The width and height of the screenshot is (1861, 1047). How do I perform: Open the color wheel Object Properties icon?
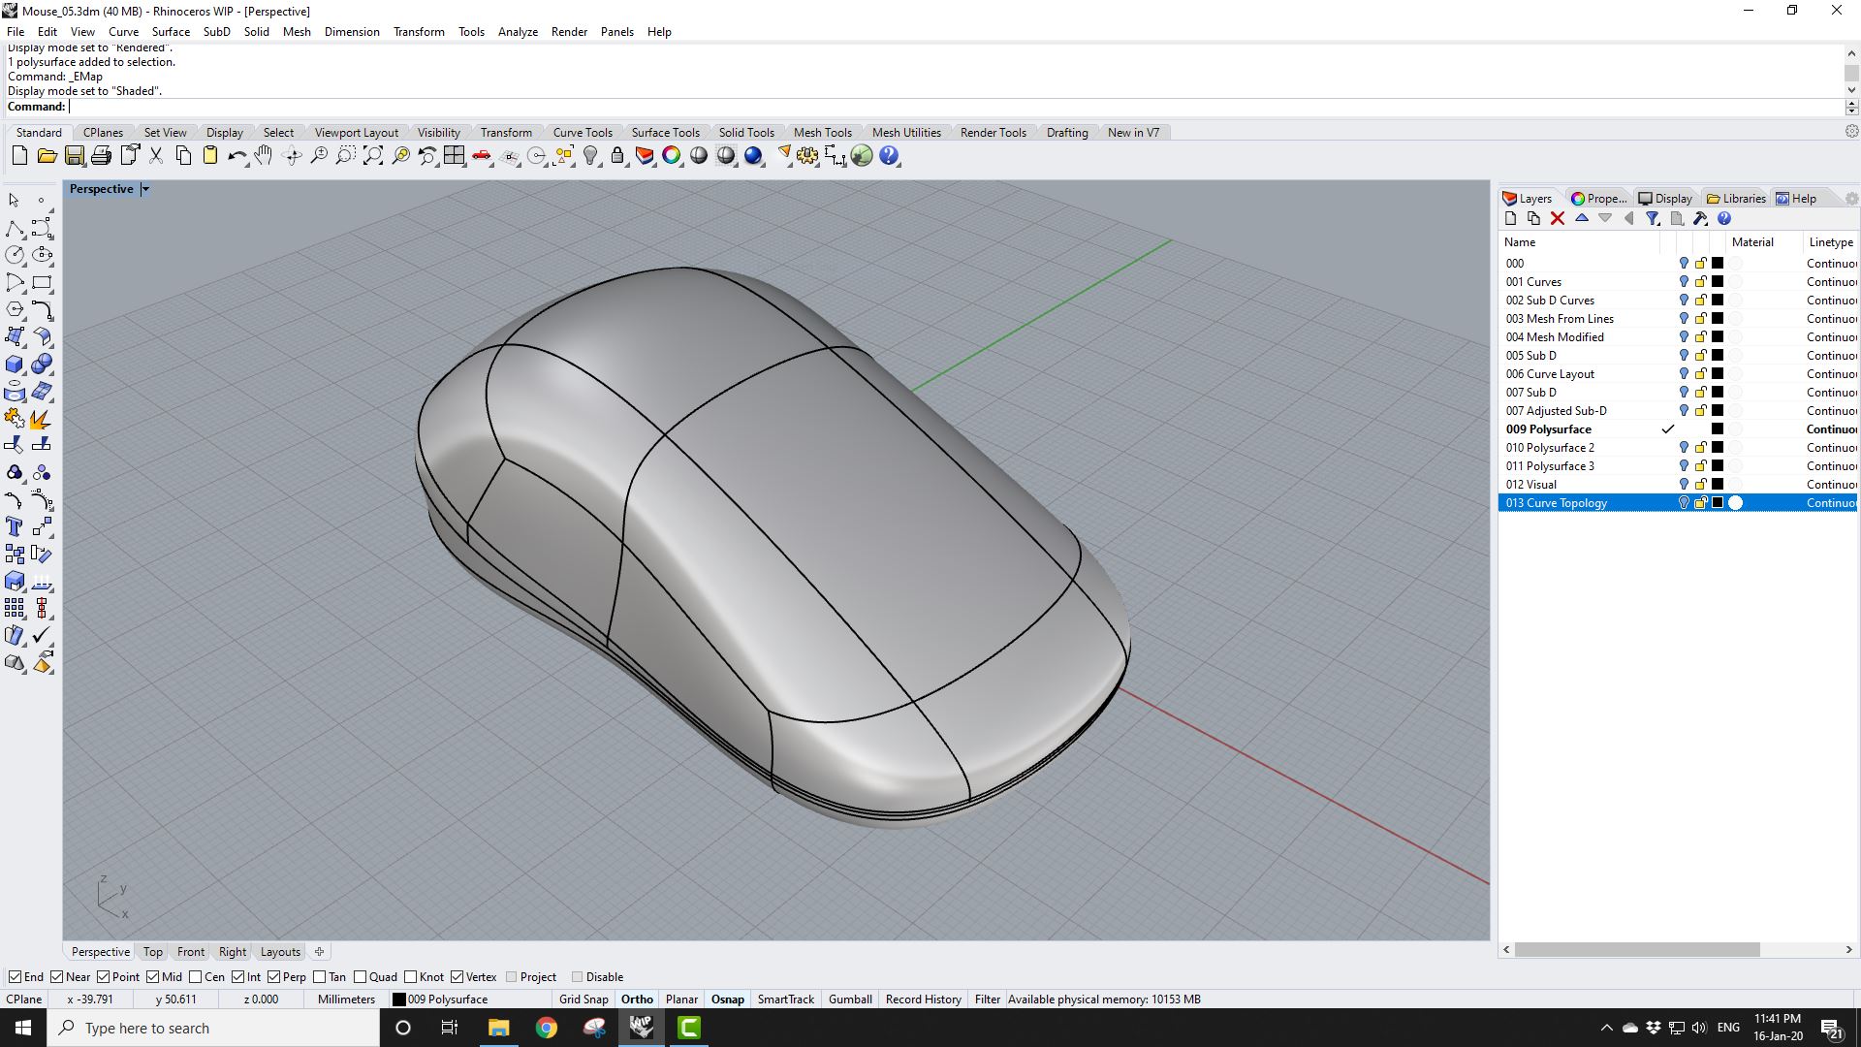[x=672, y=156]
